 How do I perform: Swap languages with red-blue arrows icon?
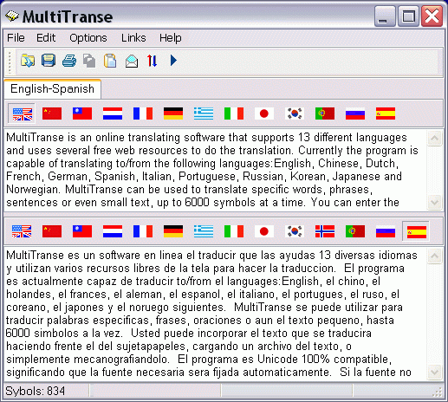[153, 61]
